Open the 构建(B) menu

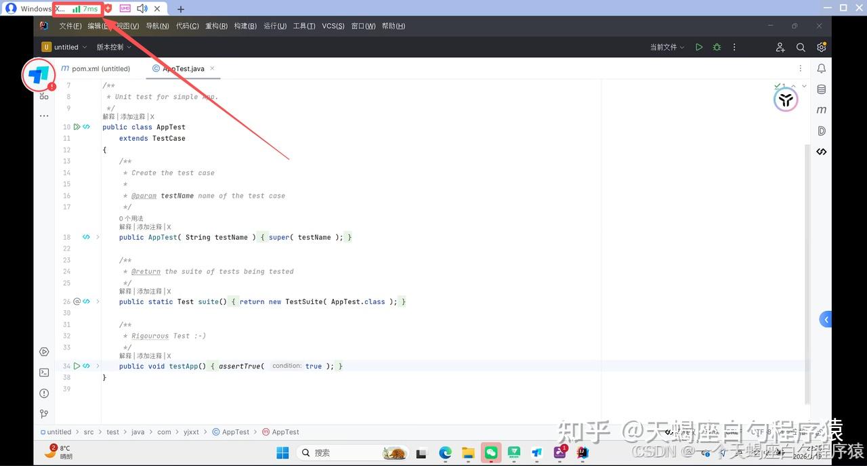[x=245, y=26]
